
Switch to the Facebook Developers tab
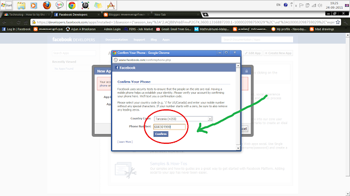point(77,15)
